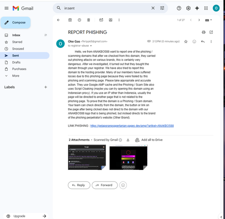Screen dimensions: 225x219
Task: Click Add all to Drive
Action: pyautogui.click(x=149, y=140)
